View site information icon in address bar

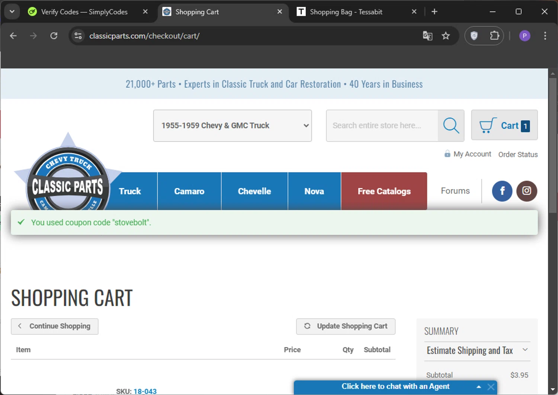point(78,36)
